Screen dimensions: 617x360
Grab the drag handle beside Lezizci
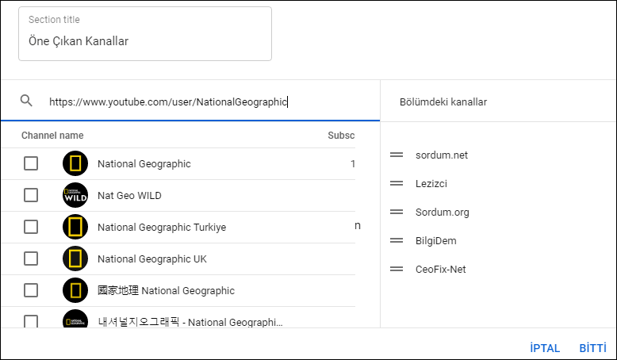tap(397, 183)
